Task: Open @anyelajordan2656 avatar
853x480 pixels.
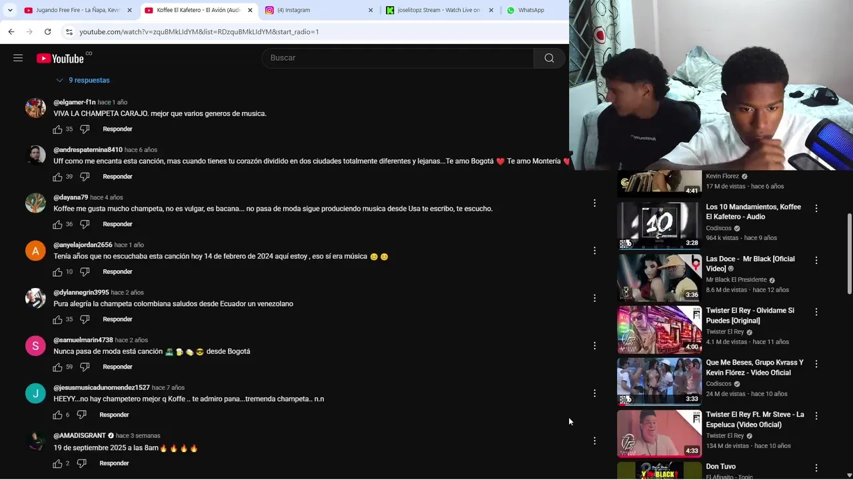Action: [x=35, y=251]
